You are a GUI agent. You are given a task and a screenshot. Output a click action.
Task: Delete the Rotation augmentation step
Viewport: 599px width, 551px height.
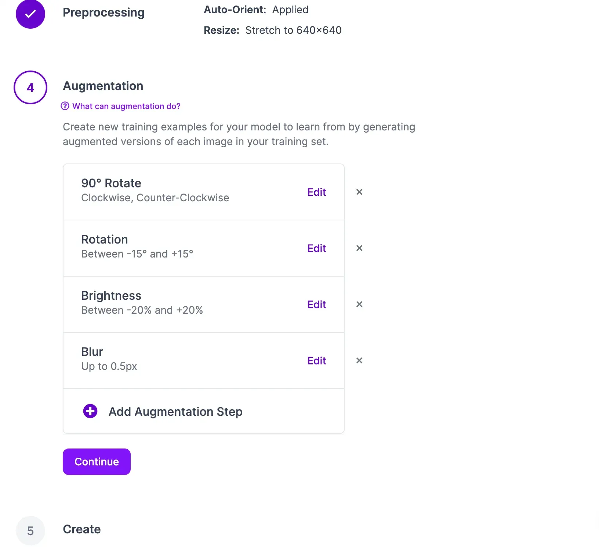(359, 248)
